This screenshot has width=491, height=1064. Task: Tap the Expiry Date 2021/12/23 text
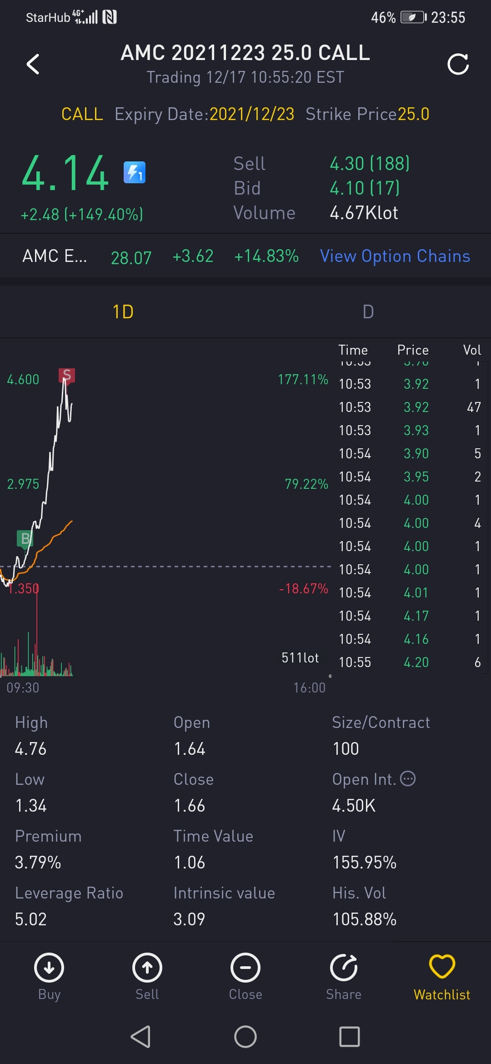coord(205,114)
